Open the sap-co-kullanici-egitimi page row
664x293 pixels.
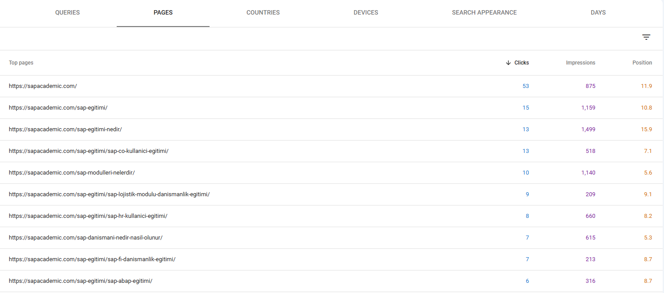pyautogui.click(x=88, y=151)
